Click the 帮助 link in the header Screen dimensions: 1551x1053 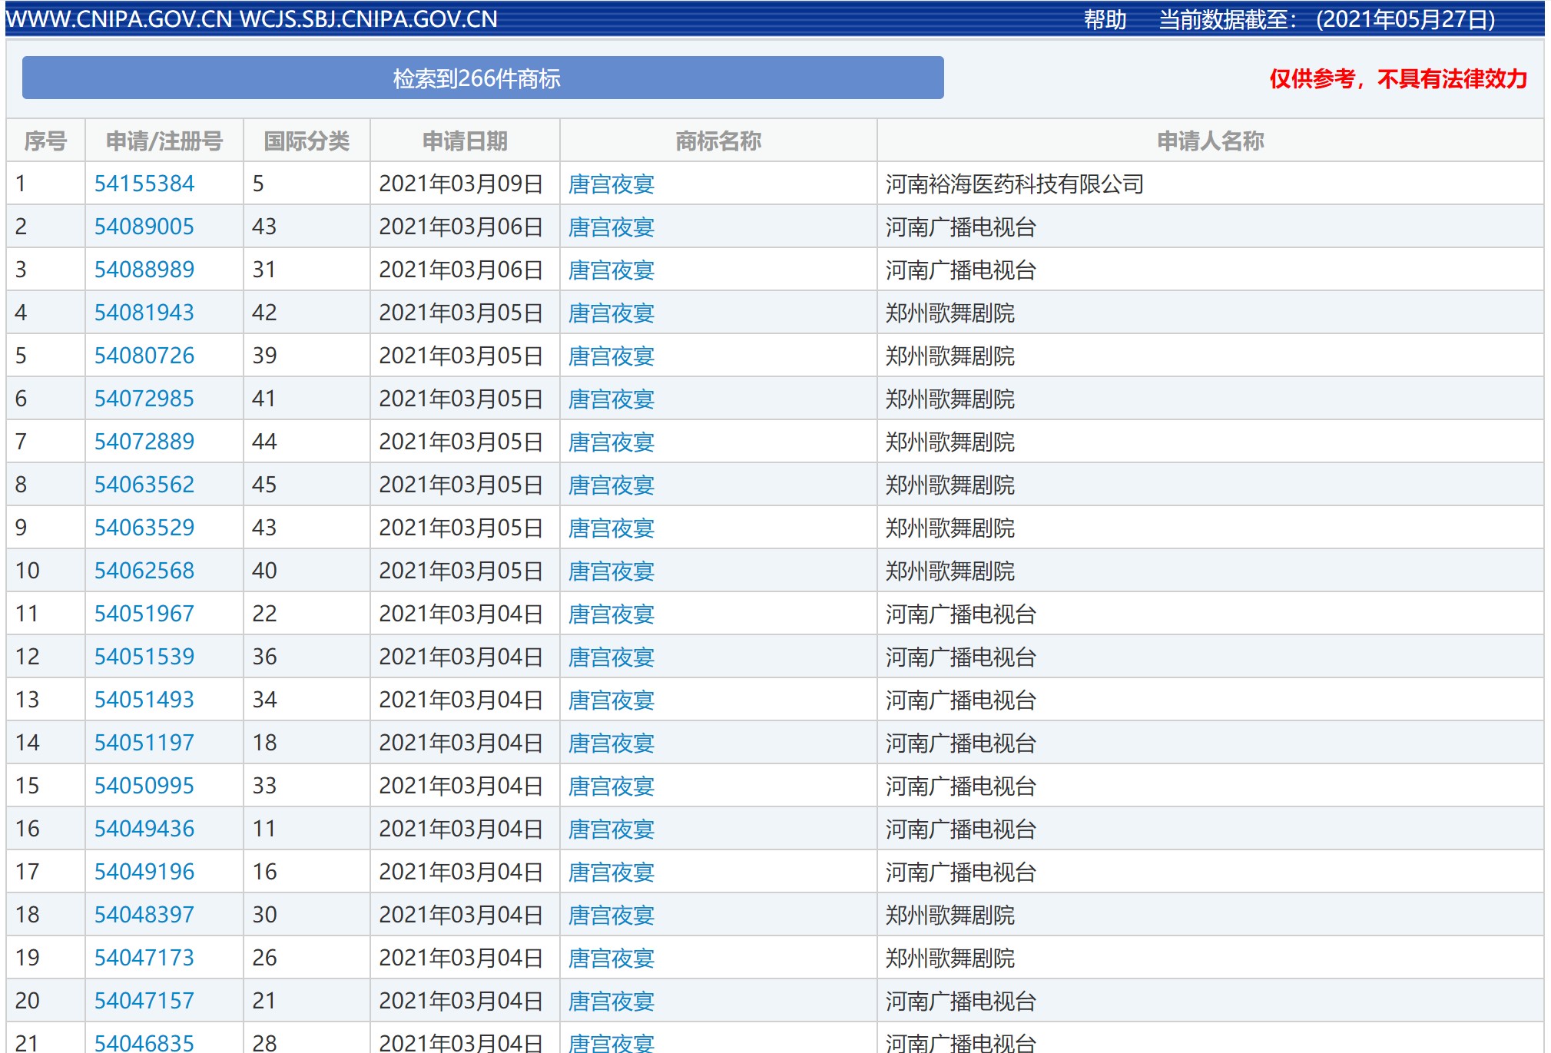point(1104,21)
